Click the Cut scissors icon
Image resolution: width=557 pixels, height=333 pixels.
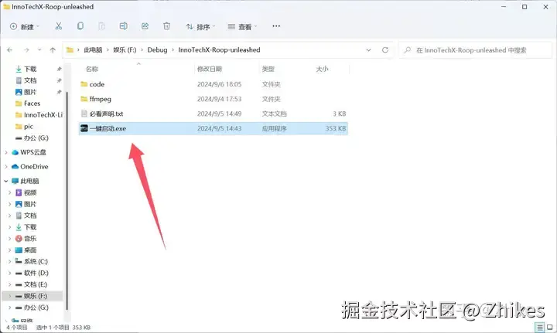(x=59, y=26)
